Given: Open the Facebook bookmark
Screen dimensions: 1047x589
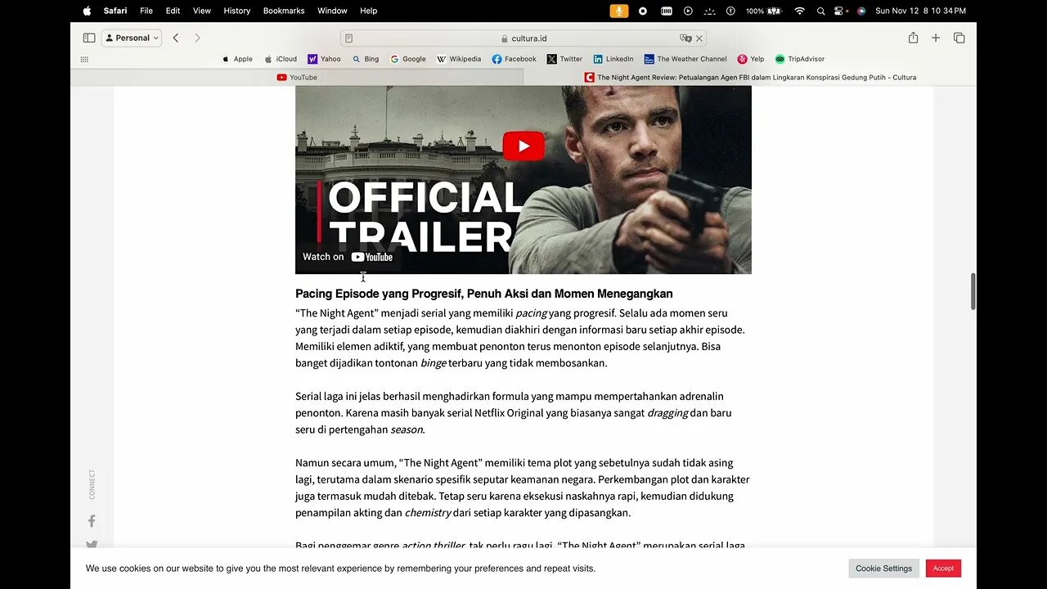Looking at the screenshot, I should point(515,59).
